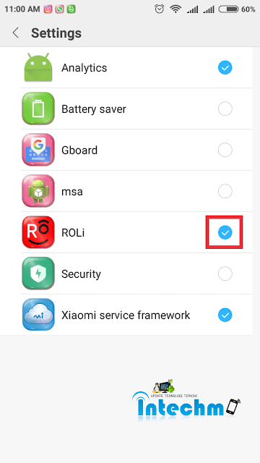Screen dimensions: 260x463
Task: Tap the WhatsApp notification icon in status bar
Action: coord(59,9)
